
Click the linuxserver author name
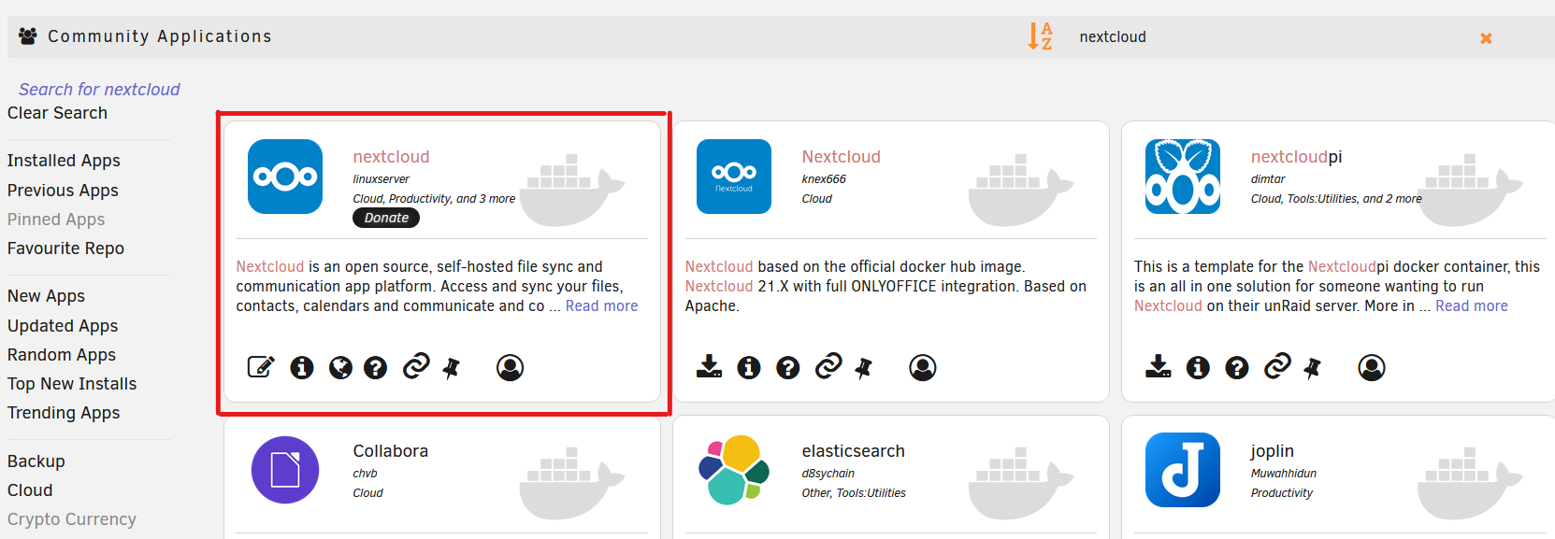point(381,179)
